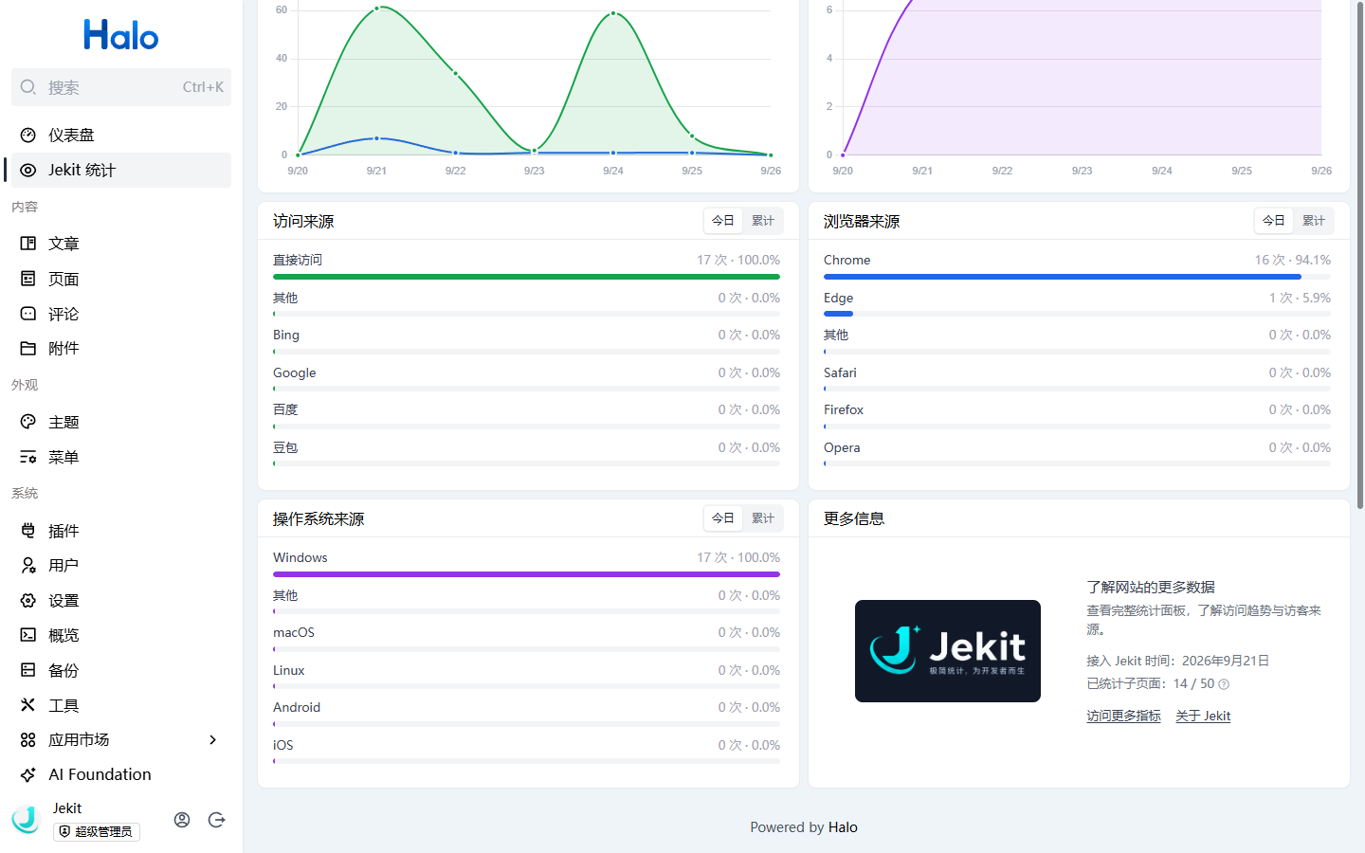Open the 评论 comments icon

point(28,314)
